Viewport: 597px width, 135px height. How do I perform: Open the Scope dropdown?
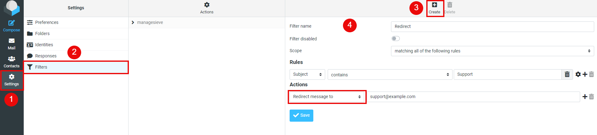pyautogui.click(x=492, y=51)
